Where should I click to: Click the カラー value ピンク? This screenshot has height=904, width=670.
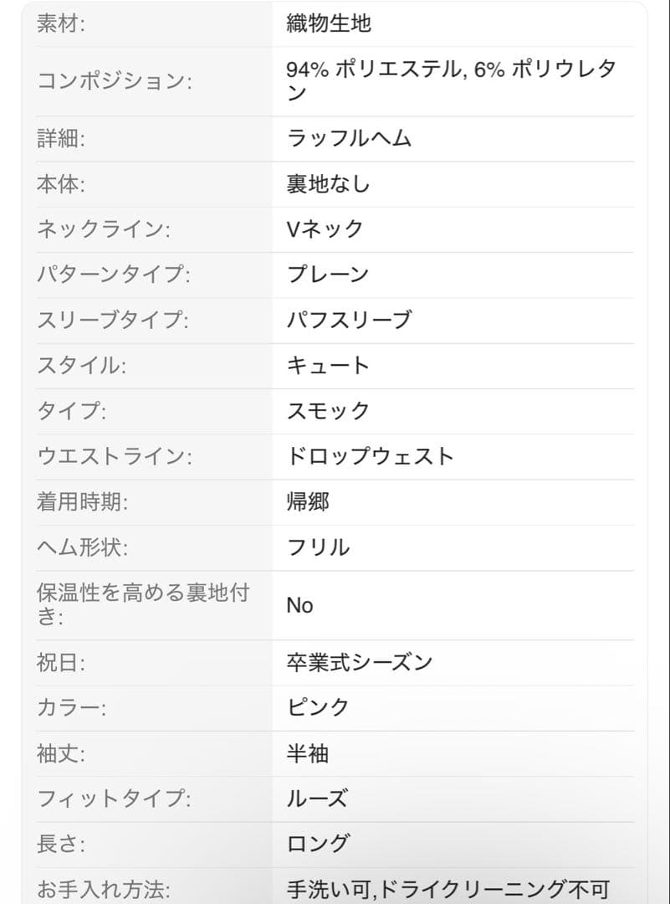(x=318, y=707)
